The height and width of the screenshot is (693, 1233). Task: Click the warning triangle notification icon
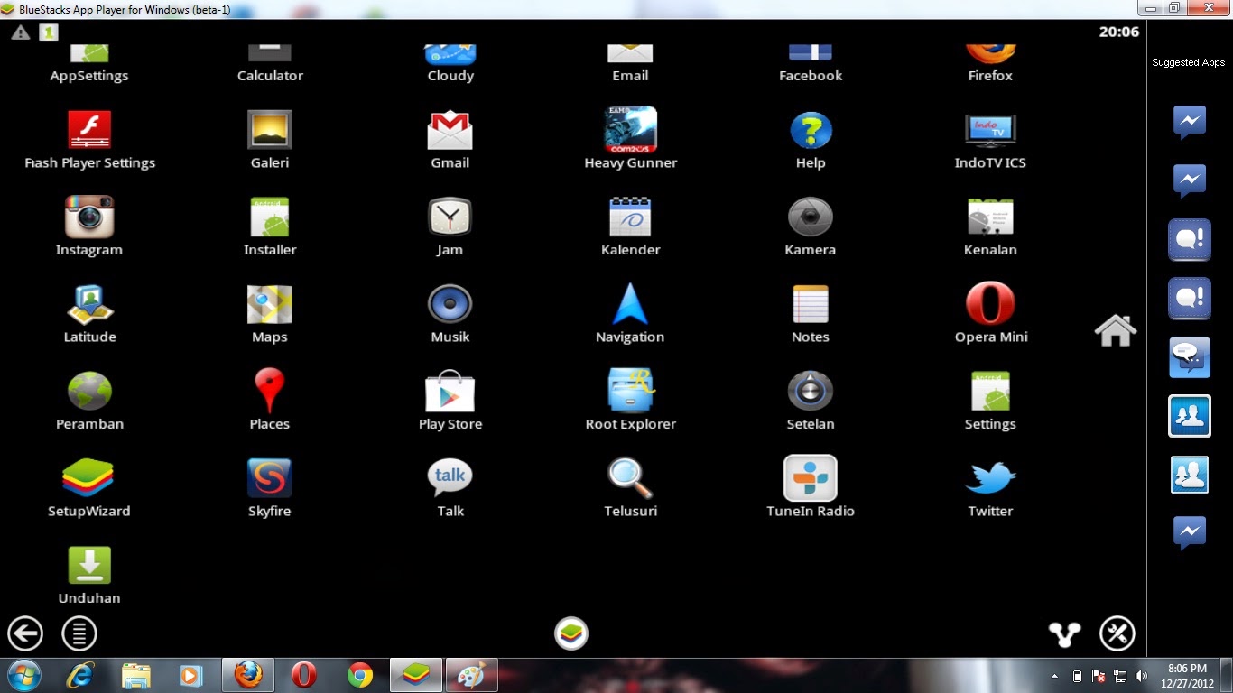tap(21, 32)
